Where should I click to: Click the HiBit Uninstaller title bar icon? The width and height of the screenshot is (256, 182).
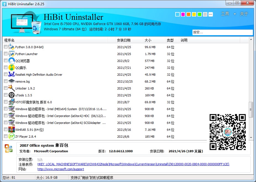pos(4,4)
